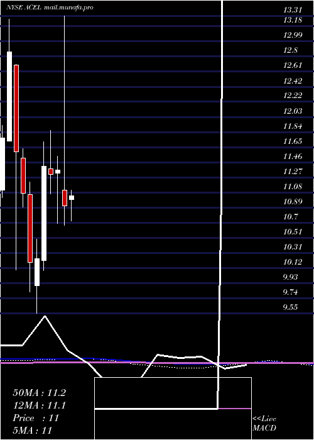Click the 'Price : 11' readout
This screenshot has width=314, height=440.
(x=36, y=418)
